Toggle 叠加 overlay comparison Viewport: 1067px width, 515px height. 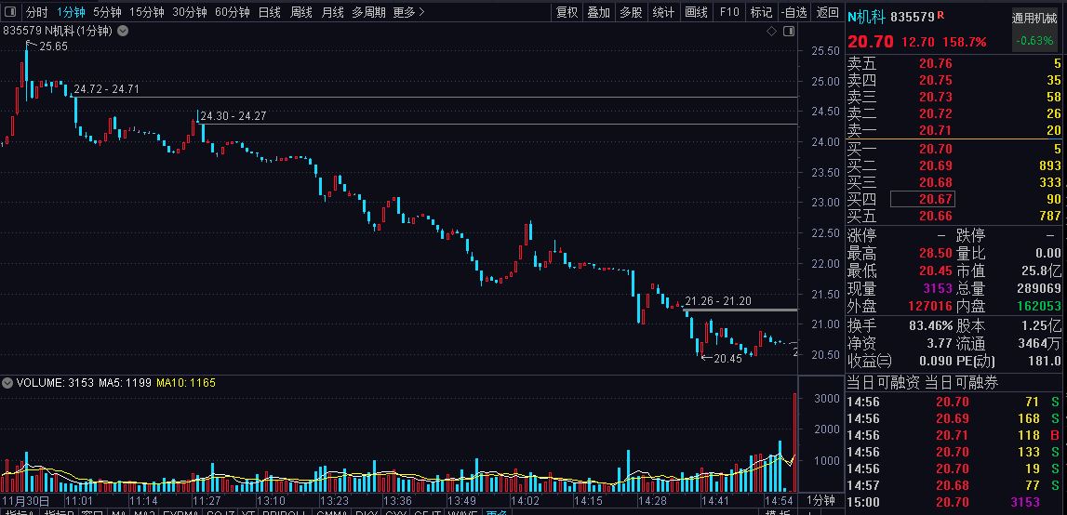598,12
